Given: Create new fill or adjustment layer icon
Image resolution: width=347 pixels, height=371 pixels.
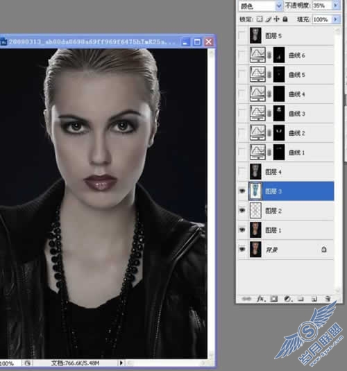Looking at the screenshot, I should (287, 299).
